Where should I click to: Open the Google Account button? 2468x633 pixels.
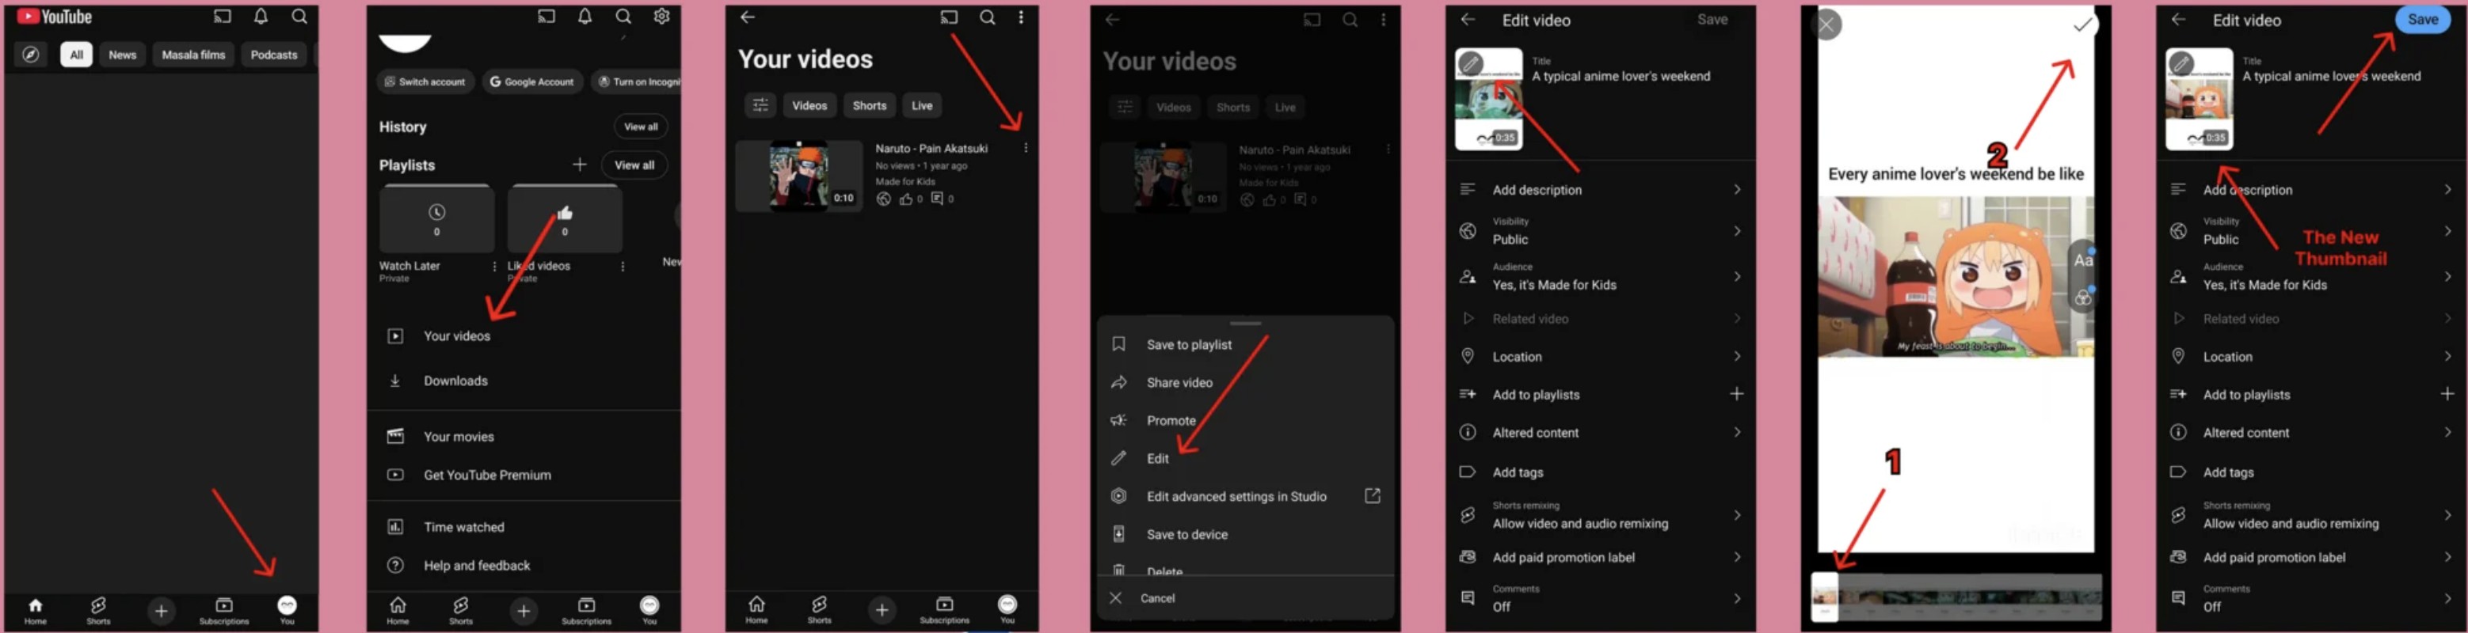[531, 81]
